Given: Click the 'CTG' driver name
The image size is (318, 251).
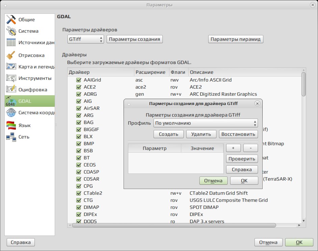Looking at the screenshot, I should (88, 200).
